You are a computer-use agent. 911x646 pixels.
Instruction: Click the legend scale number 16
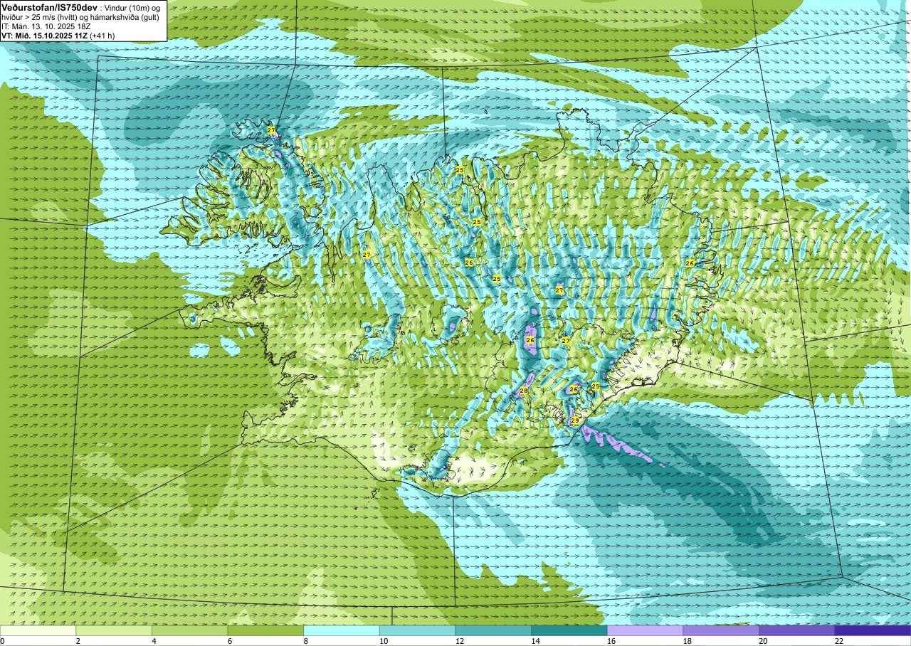click(x=611, y=641)
